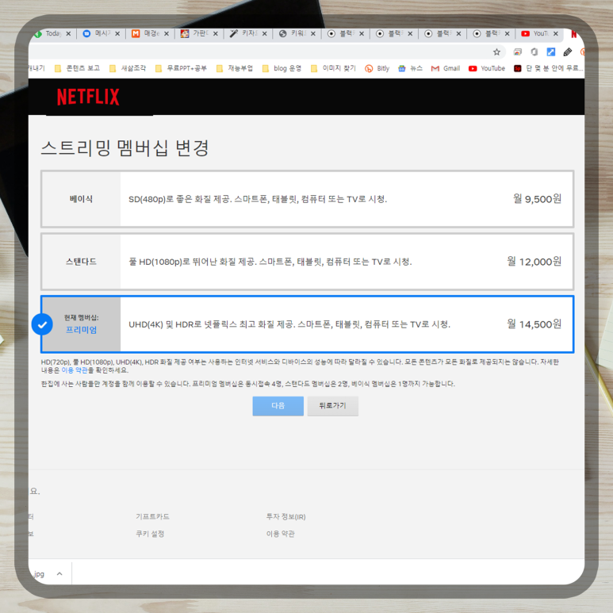This screenshot has width=613, height=613.
Task: Bookmark this page with the star icon
Action: tap(496, 52)
